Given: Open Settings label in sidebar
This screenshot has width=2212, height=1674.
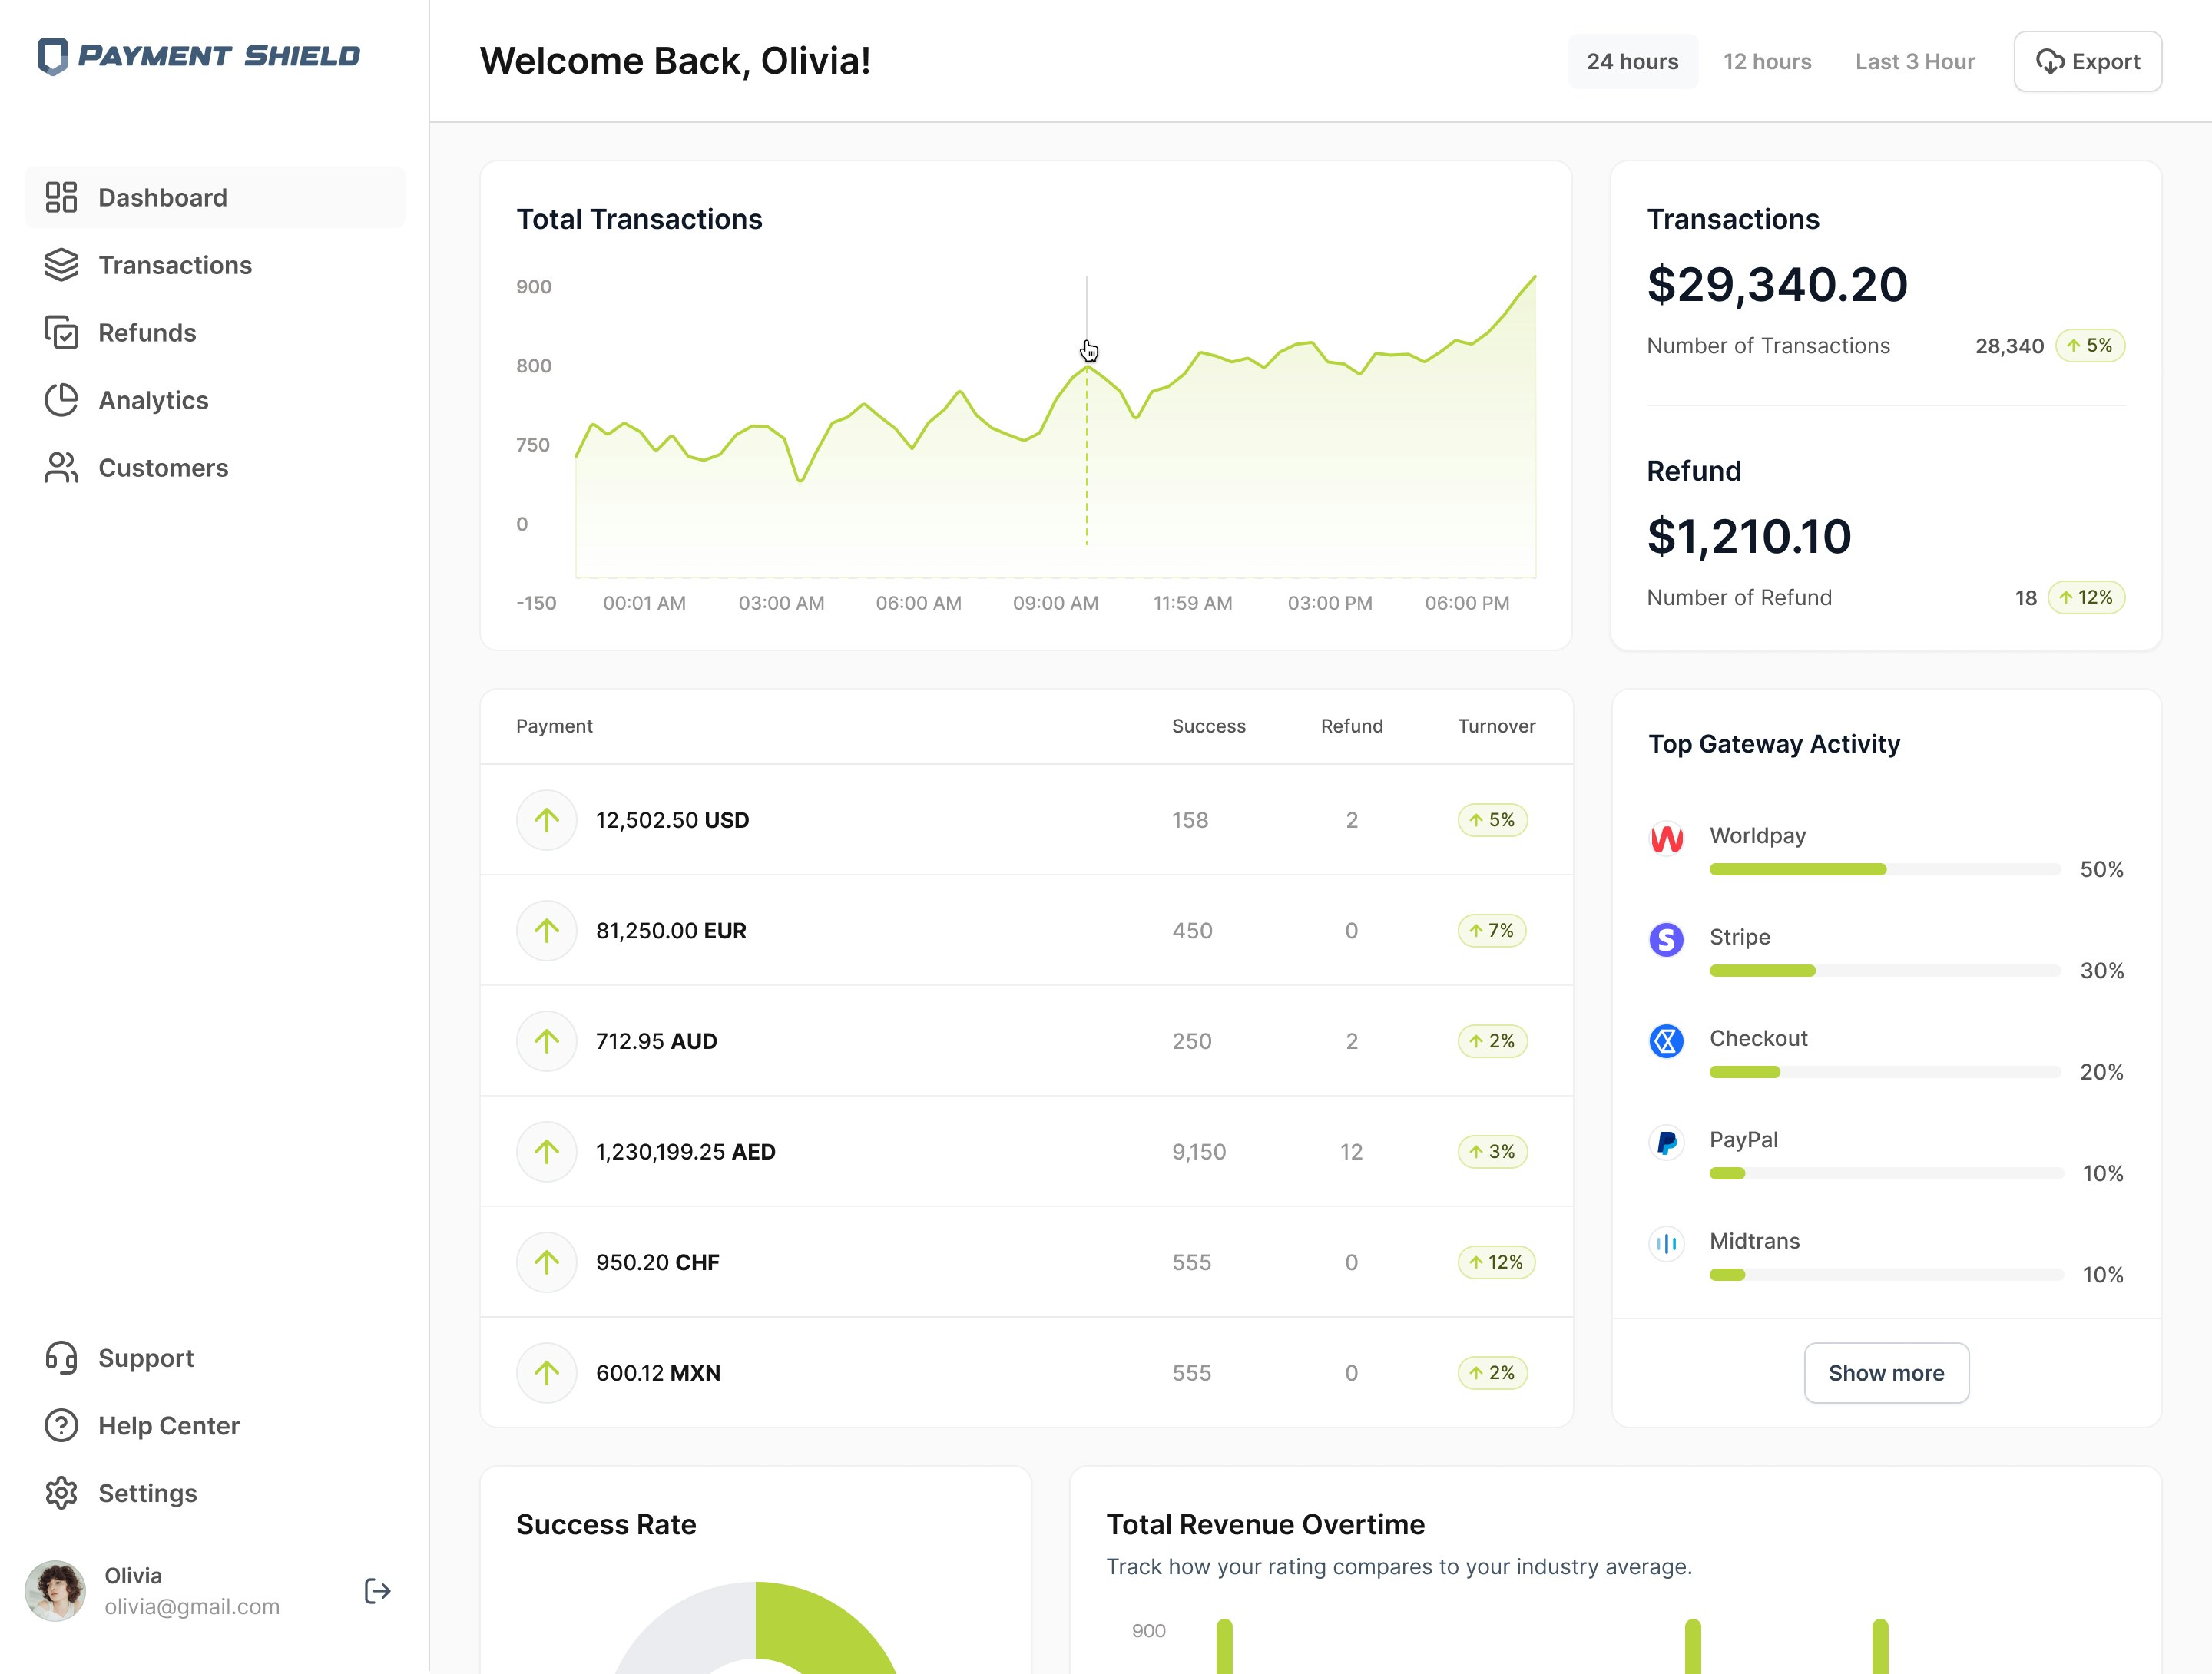Looking at the screenshot, I should [x=148, y=1493].
